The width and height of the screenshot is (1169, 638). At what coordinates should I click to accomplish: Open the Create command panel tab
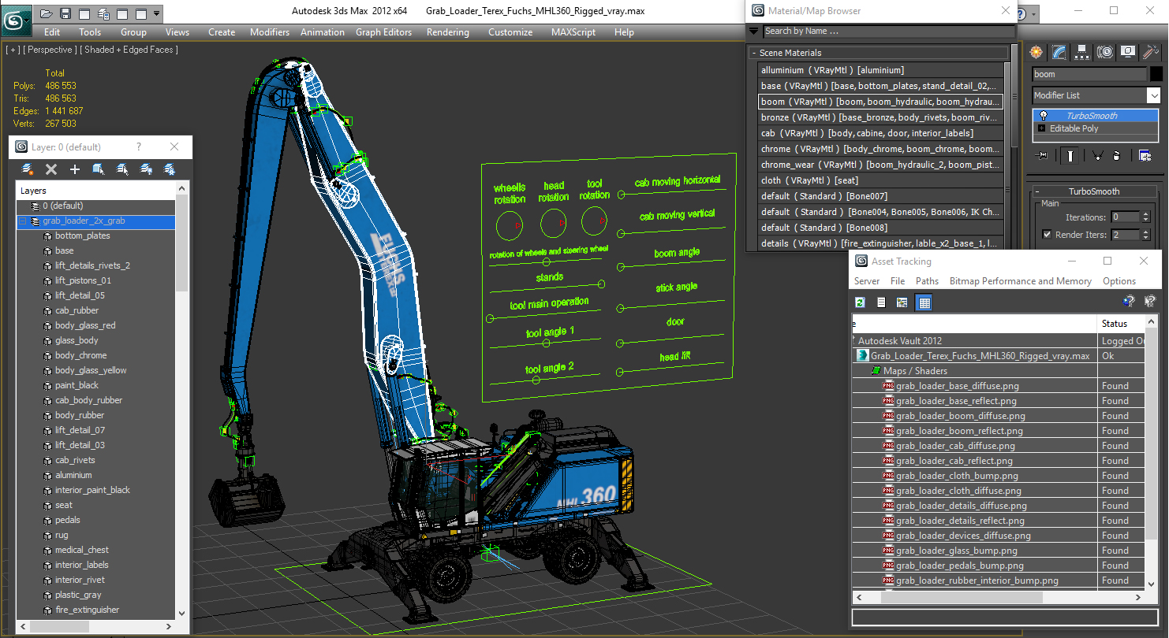[x=1036, y=52]
